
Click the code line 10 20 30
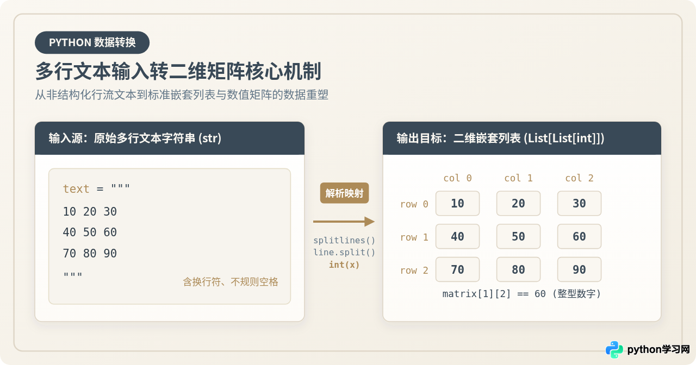[90, 211]
